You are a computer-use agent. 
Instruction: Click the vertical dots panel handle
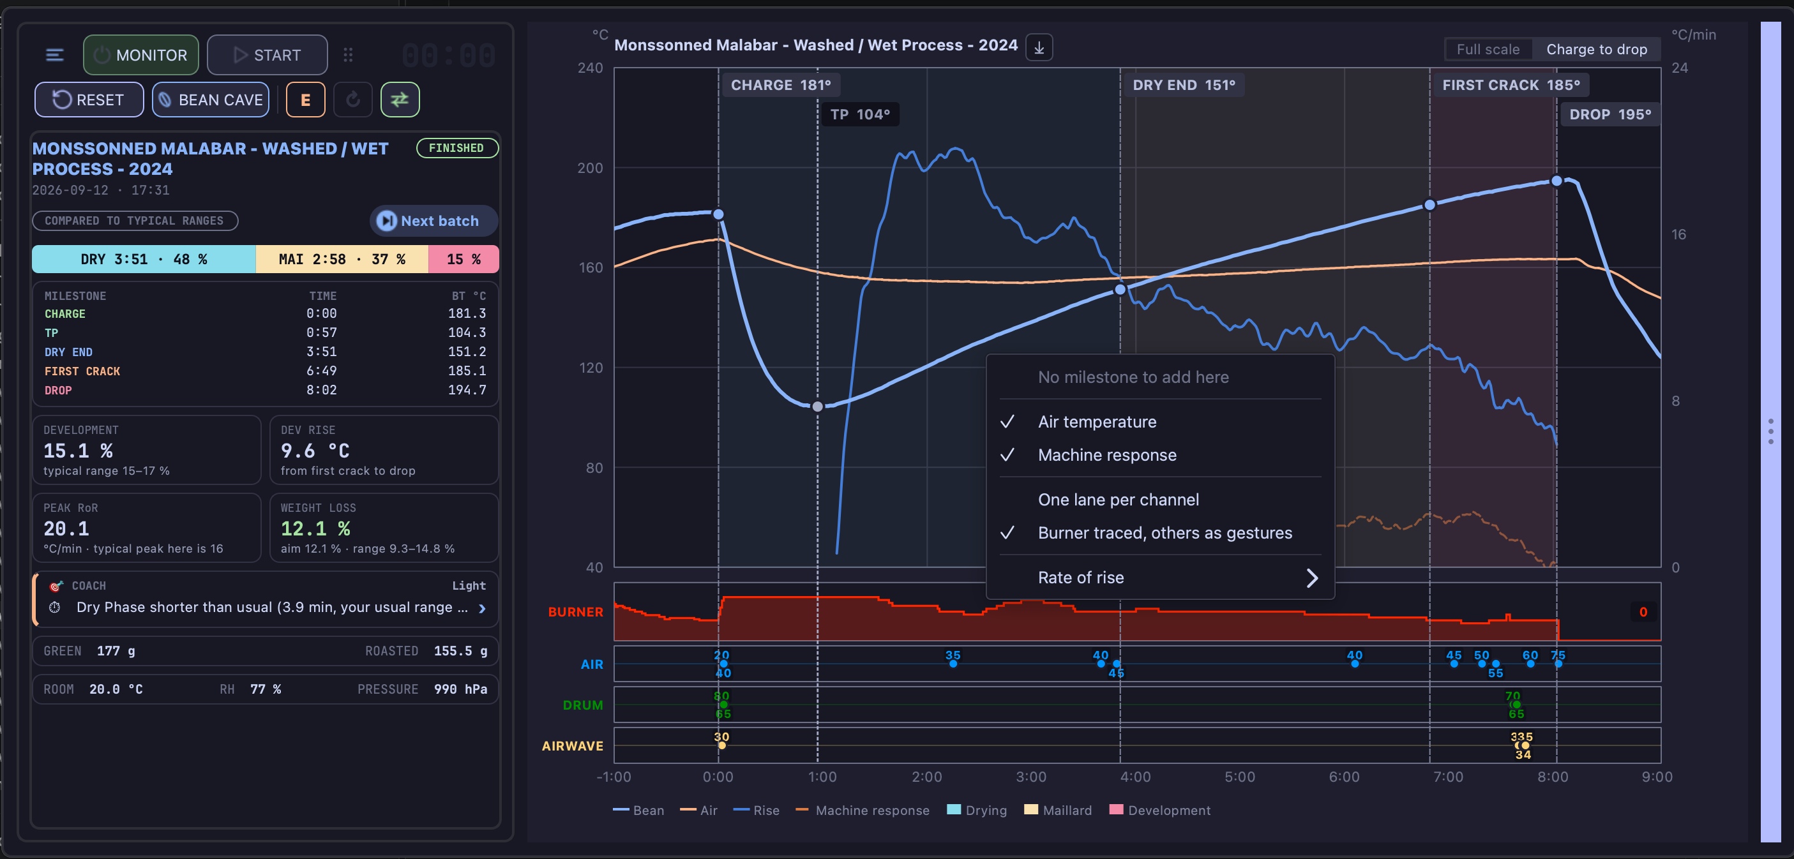click(x=1770, y=431)
